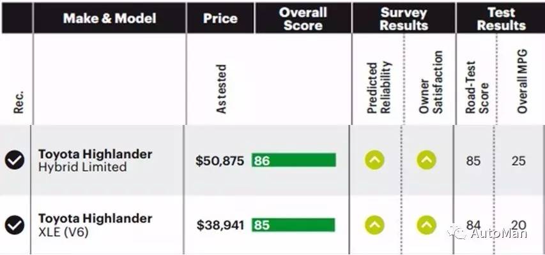Image resolution: width=545 pixels, height=255 pixels.
Task: Click Owner Satisfaction icon for Hybrid Limited
Action: (x=426, y=160)
